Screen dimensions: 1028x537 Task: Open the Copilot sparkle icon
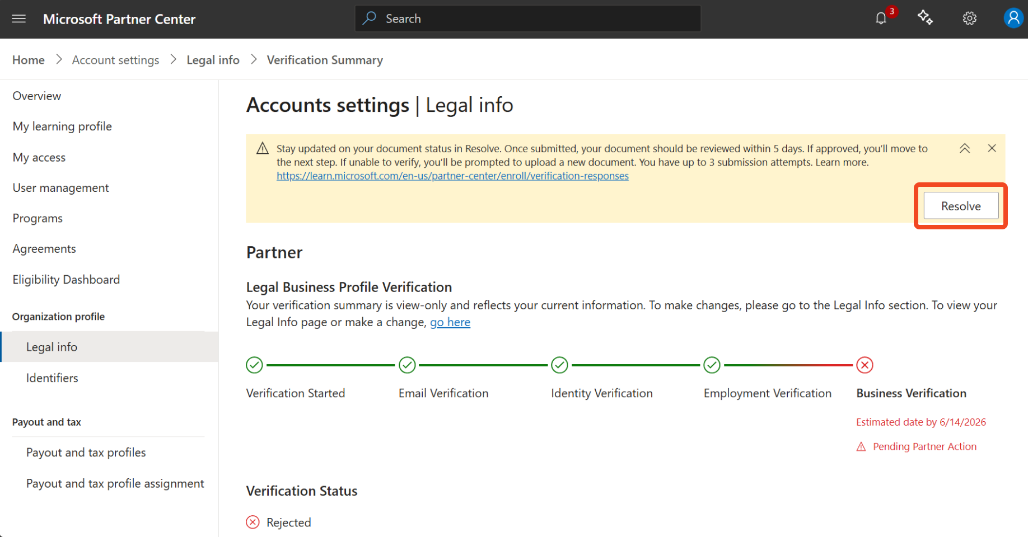pos(925,18)
